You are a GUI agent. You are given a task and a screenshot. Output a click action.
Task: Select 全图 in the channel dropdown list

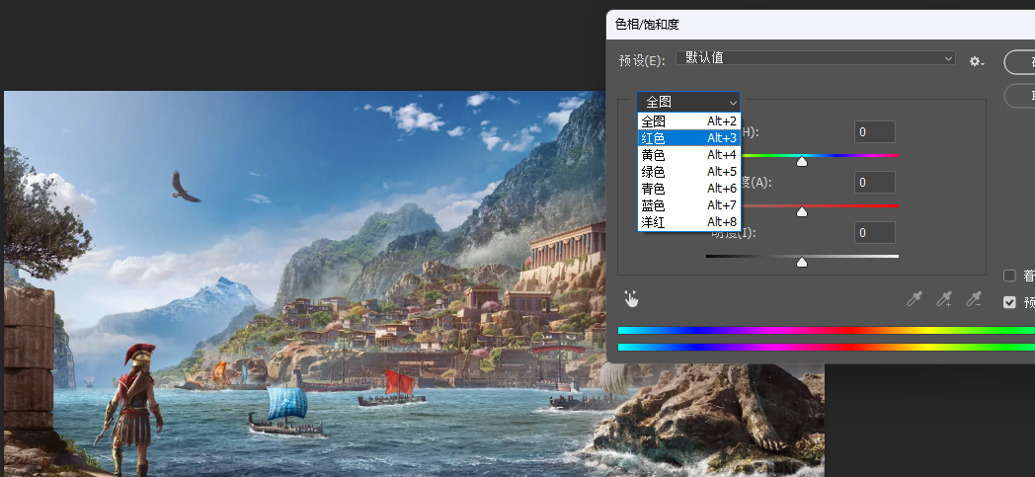pos(689,121)
